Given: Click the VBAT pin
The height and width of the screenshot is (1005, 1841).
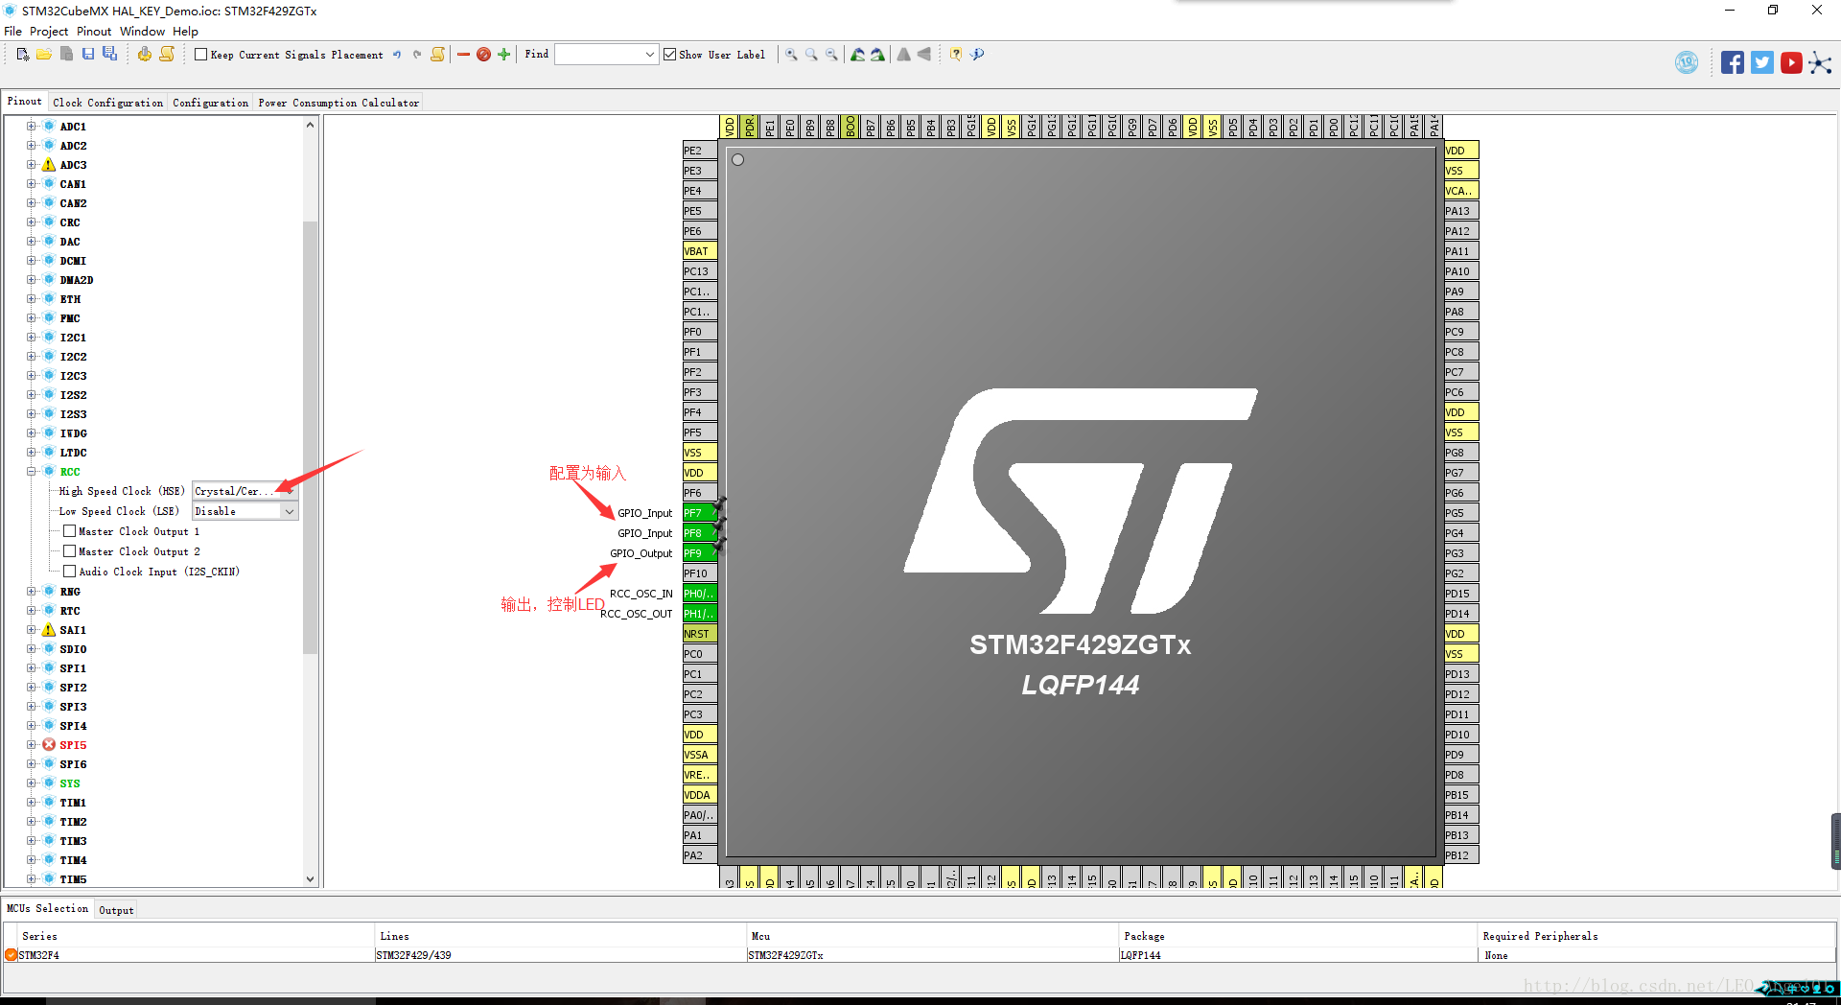Looking at the screenshot, I should point(700,251).
